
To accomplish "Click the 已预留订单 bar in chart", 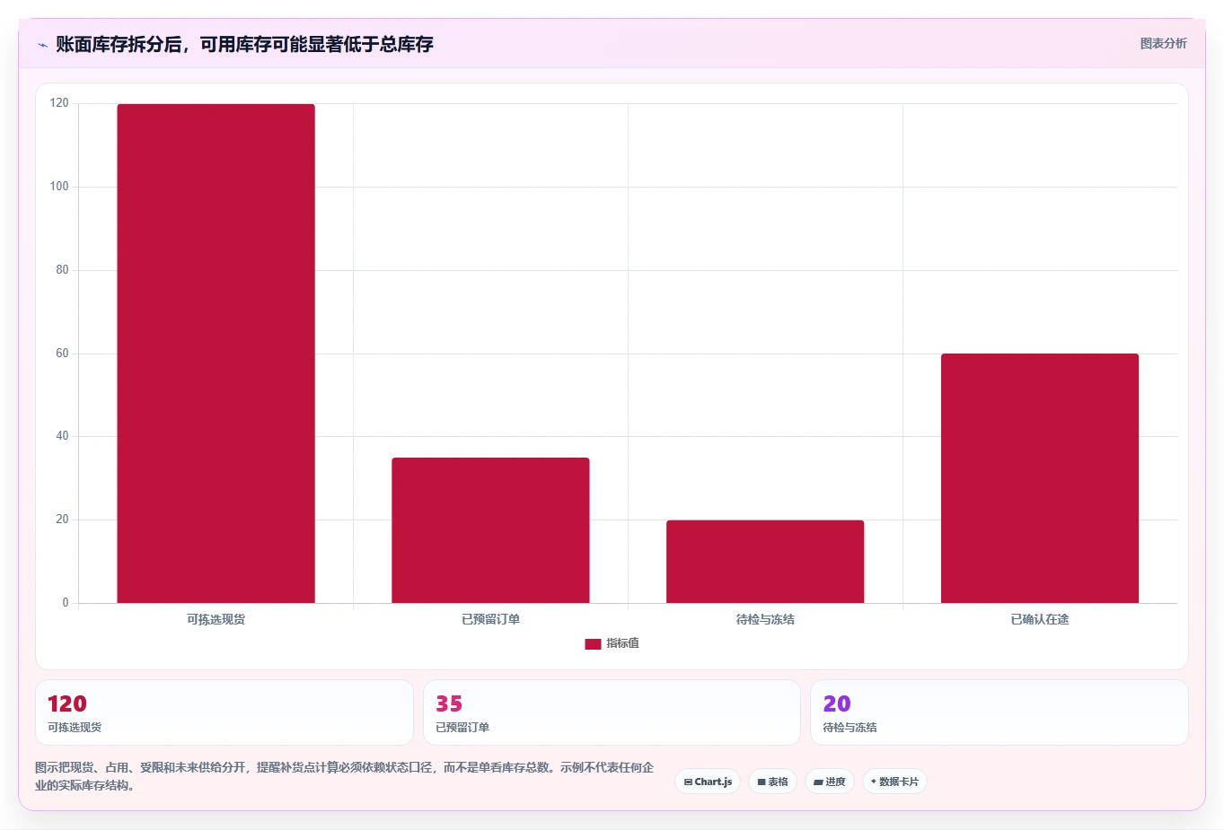I will click(x=490, y=530).
